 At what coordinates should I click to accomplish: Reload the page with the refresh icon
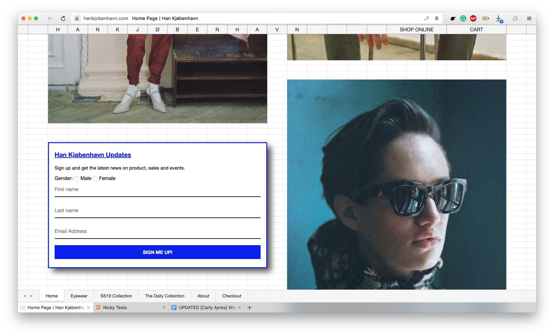pos(63,19)
